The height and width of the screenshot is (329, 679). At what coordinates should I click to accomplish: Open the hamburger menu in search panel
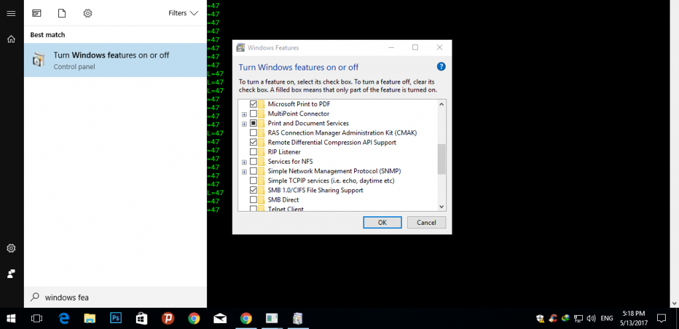pyautogui.click(x=11, y=13)
